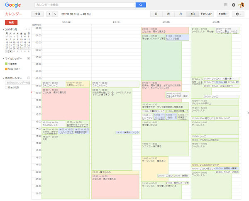Screen dimensions: 249x201
Task: Open the account profile avatar
Action: [x=242, y=5]
